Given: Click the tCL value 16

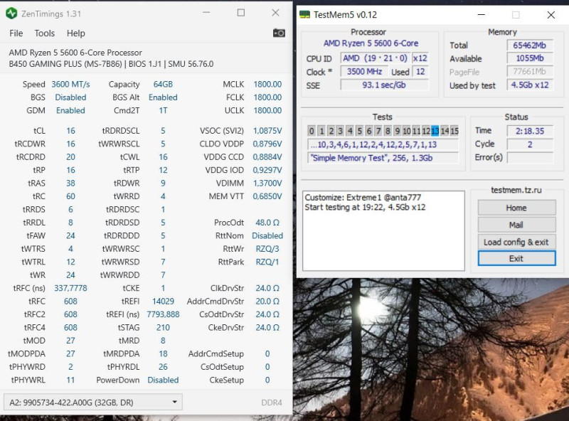Looking at the screenshot, I should [70, 131].
